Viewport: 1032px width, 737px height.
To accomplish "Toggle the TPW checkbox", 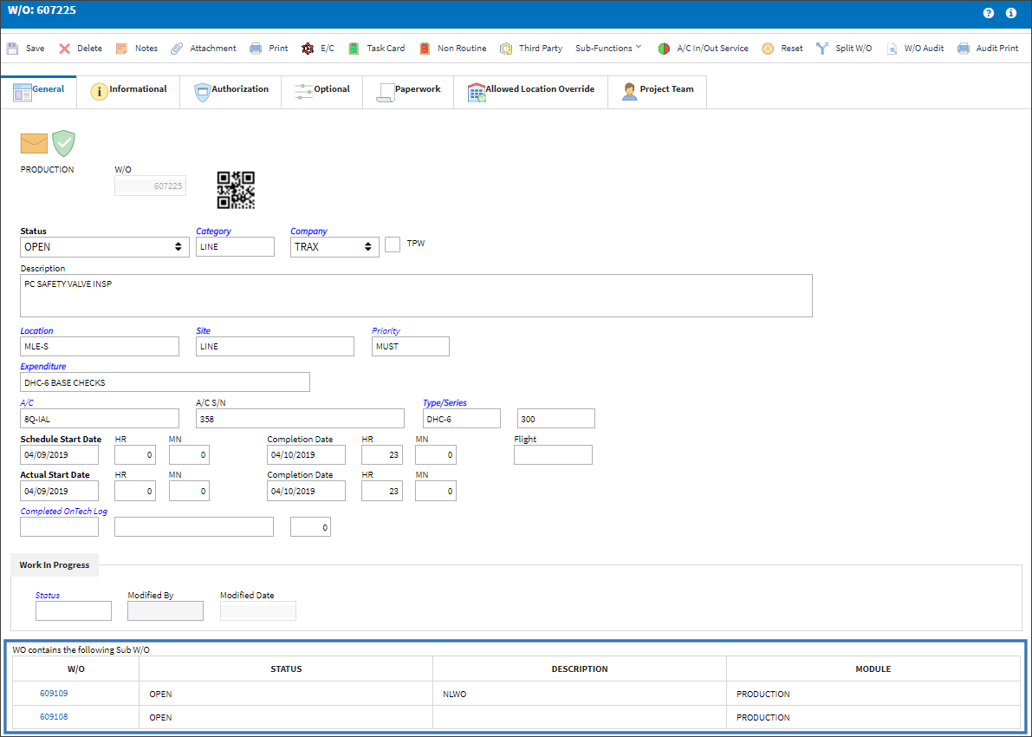I will point(393,245).
